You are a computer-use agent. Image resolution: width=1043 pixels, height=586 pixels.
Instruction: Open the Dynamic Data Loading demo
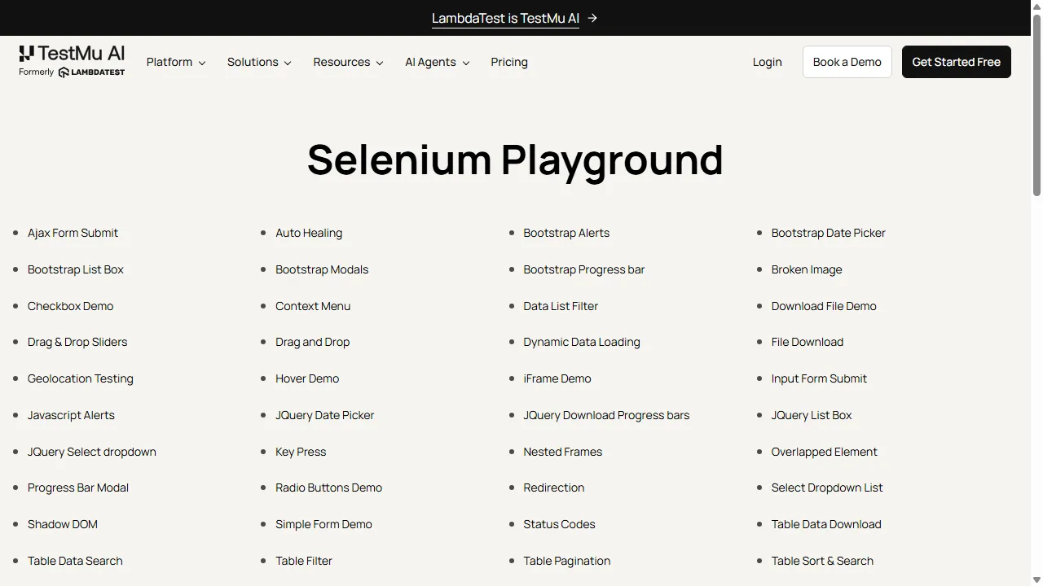tap(582, 342)
